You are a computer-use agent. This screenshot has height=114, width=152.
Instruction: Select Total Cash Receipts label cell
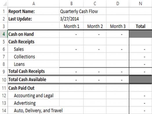[34, 71]
